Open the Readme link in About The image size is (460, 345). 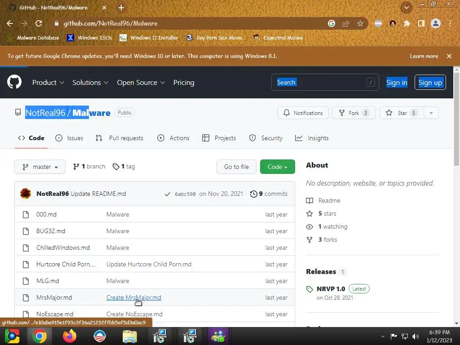pos(323,201)
